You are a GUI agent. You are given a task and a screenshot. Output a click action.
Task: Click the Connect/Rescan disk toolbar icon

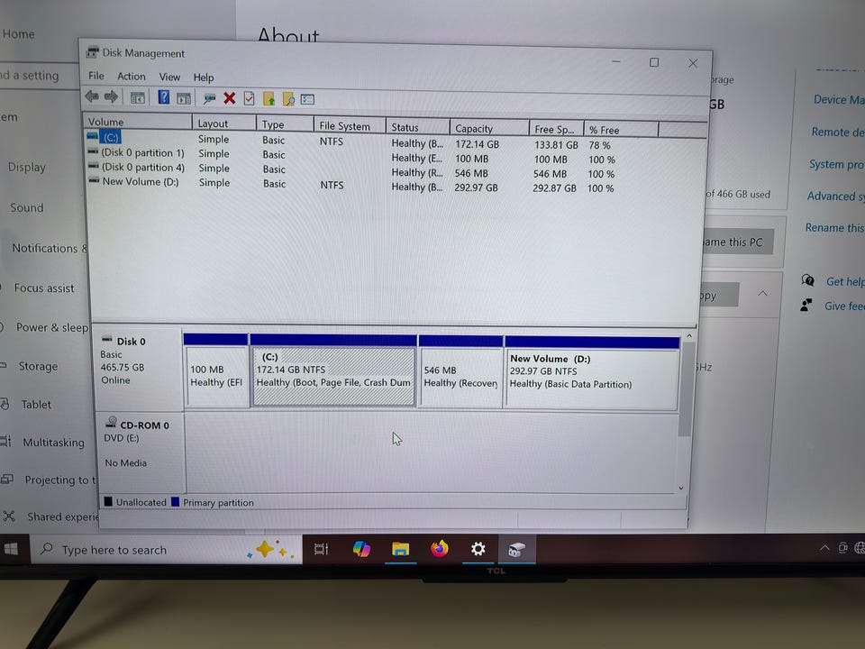[x=209, y=99]
